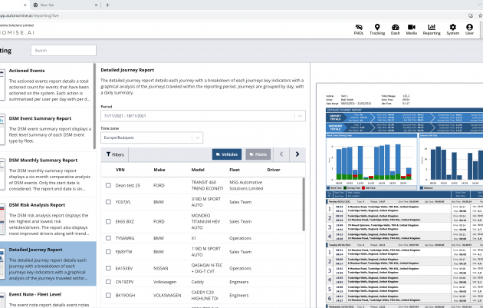Select the YC07JYL vehicle checkbox
This screenshot has width=483, height=308.
coord(108,204)
